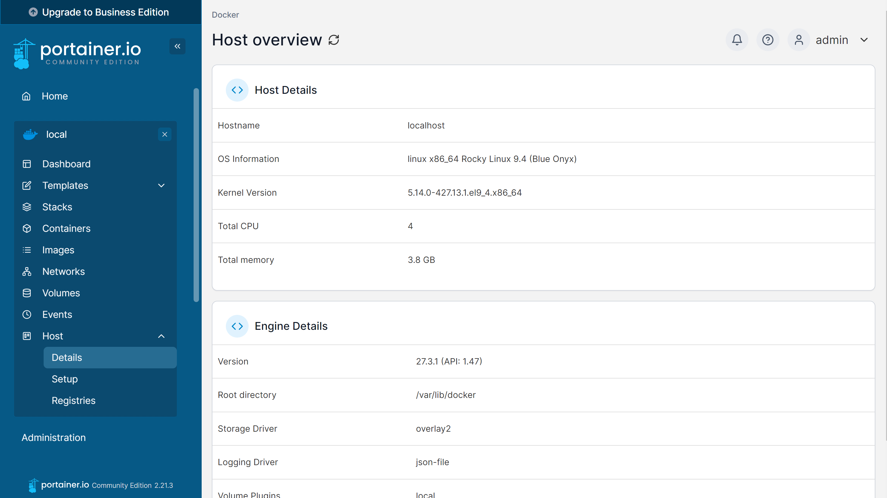887x498 pixels.
Task: Click the Images list icon
Action: coord(27,250)
